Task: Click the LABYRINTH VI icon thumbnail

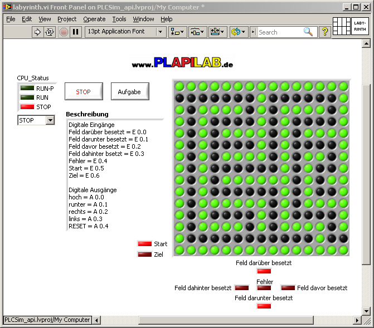Action: pyautogui.click(x=360, y=26)
